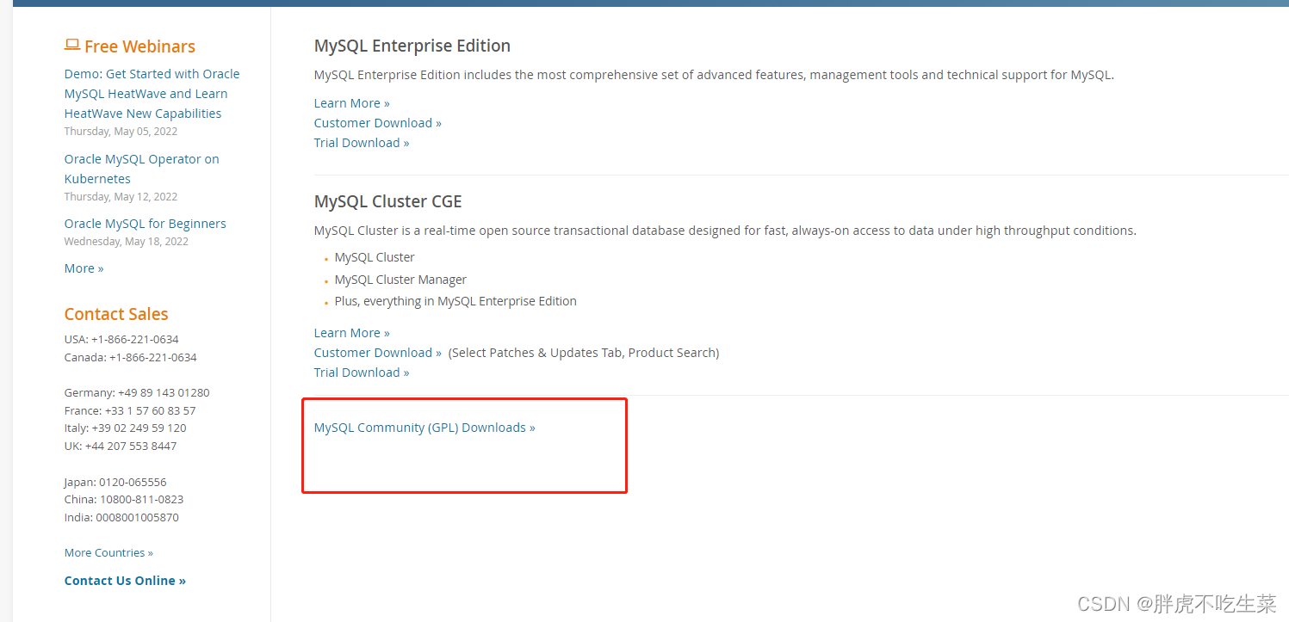Open the MySQL HeatWave demo webinar link
The height and width of the screenshot is (622, 1289).
[x=152, y=93]
